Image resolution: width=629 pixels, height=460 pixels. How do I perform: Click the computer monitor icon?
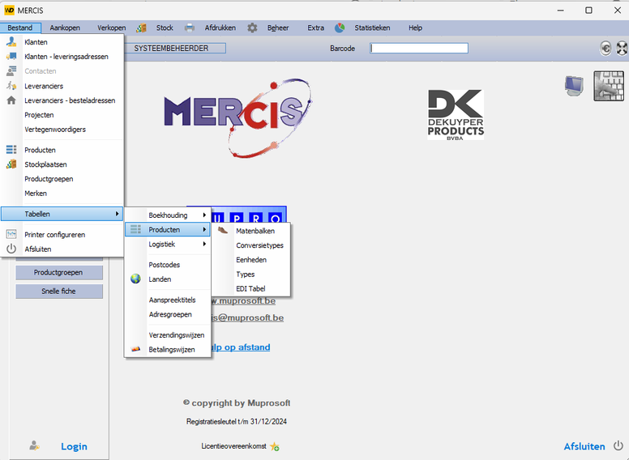[x=574, y=86]
